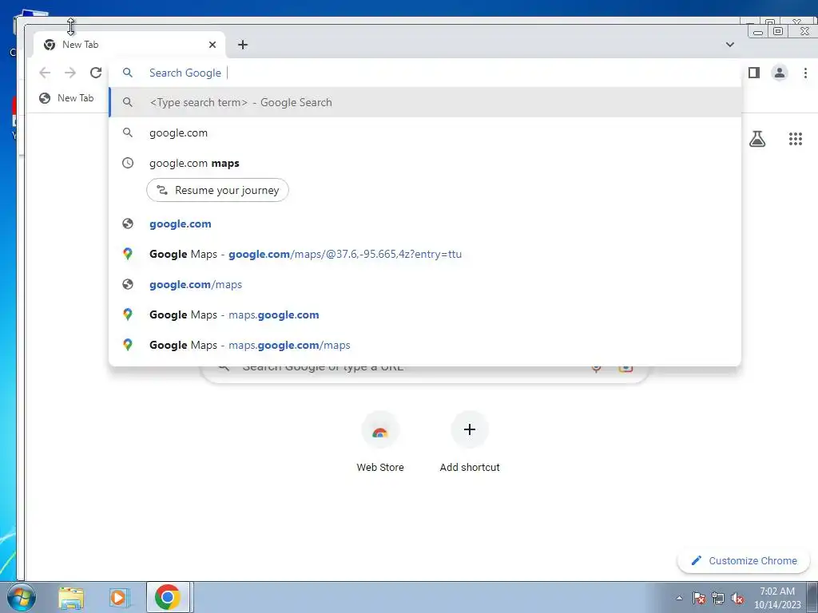Click the Add shortcut tile

tap(470, 442)
